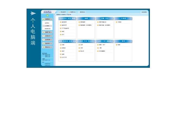The image size is (177, 135).
Task: Expand the 业务财务 sidebar dropdown arrow
Action: point(51,40)
